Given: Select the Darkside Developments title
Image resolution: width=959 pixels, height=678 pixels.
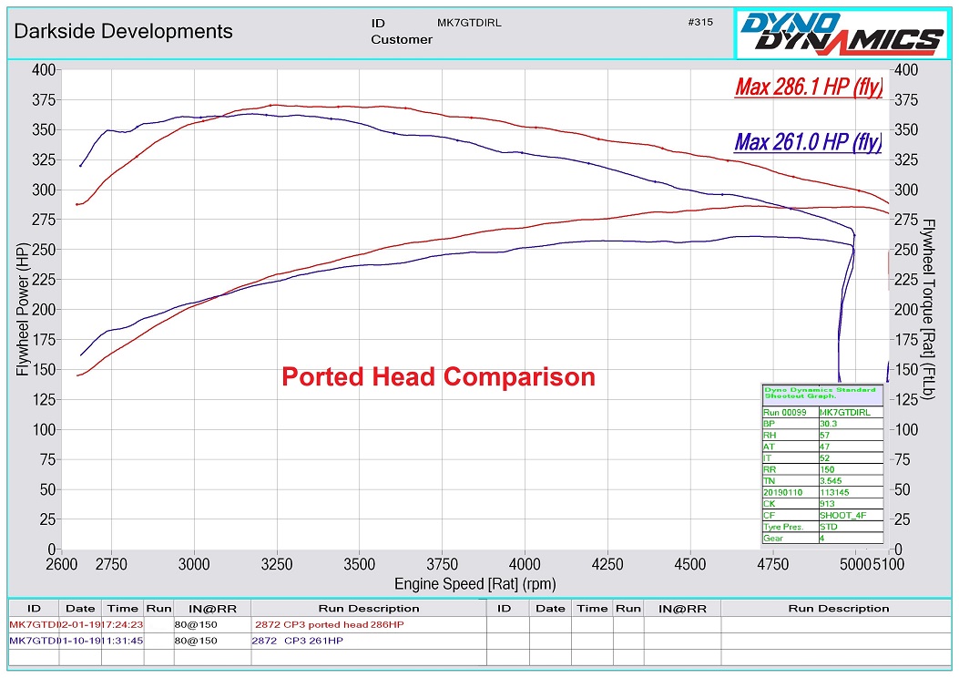Looking at the screenshot, I should point(124,31).
